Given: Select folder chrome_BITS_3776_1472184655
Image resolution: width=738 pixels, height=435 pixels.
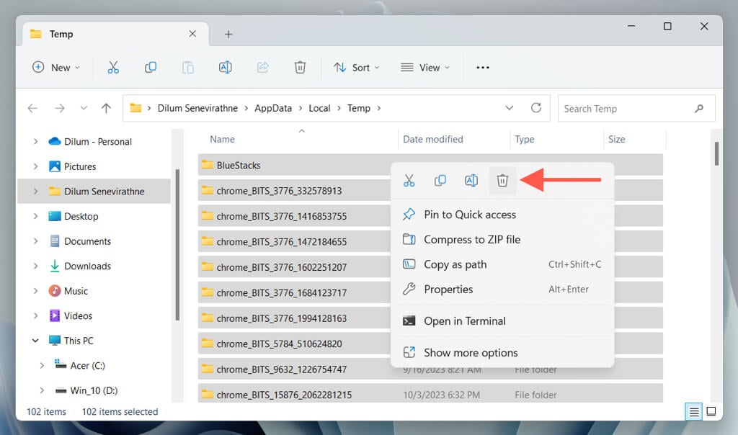Looking at the screenshot, I should coord(282,242).
